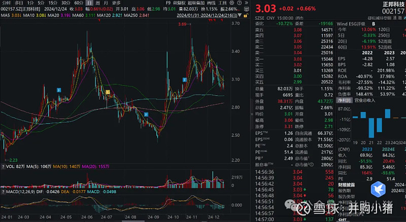406x222 pixels.
Task: Click the date range 2024/01/31-2024/12/24 link
Action: coord(207,16)
